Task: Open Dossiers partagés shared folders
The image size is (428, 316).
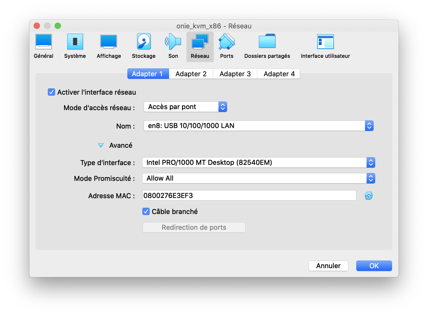Action: pyautogui.click(x=267, y=46)
